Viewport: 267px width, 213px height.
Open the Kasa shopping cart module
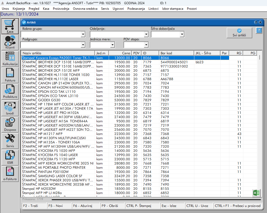tap(10, 26)
